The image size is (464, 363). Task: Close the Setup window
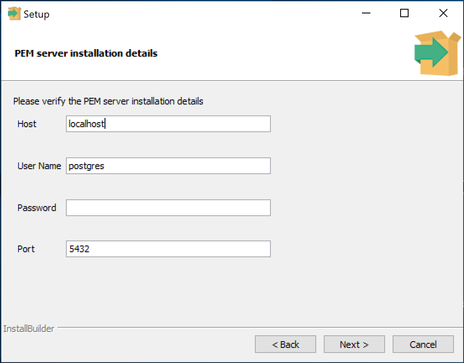443,13
